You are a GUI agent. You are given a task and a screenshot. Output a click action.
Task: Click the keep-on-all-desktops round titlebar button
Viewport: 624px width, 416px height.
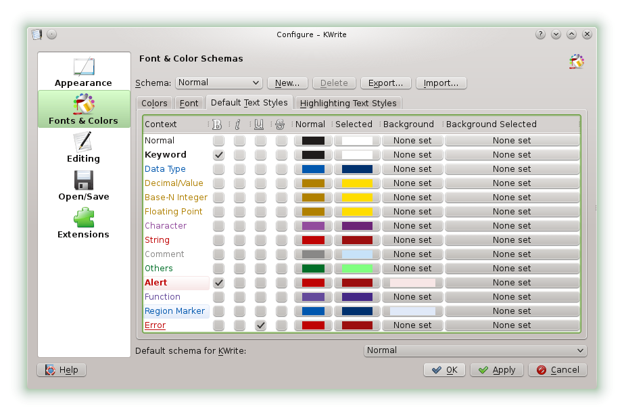click(x=52, y=34)
